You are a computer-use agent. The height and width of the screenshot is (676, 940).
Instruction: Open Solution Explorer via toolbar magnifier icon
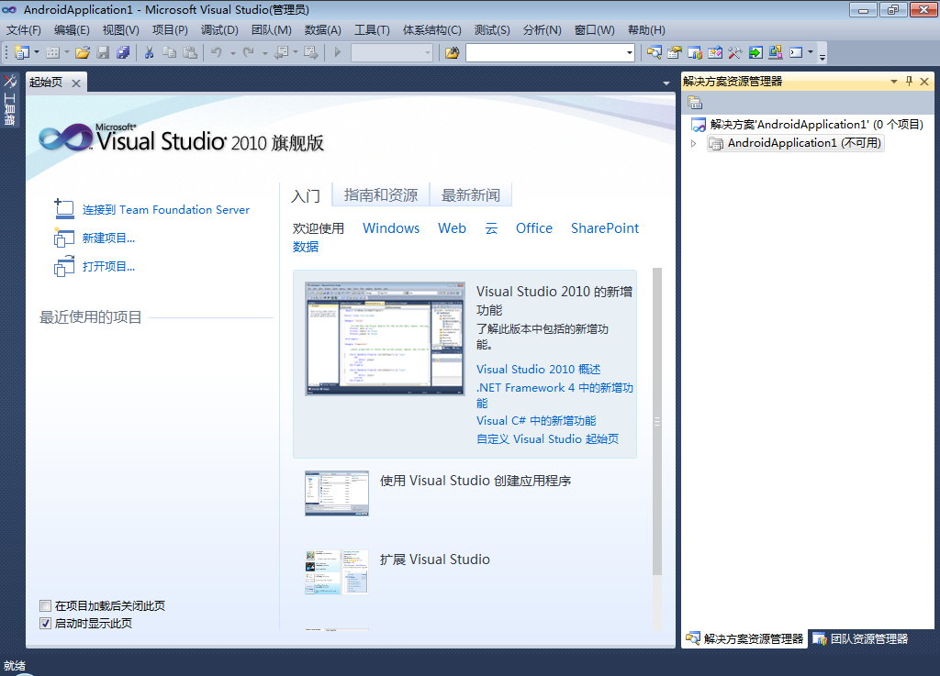coord(654,52)
